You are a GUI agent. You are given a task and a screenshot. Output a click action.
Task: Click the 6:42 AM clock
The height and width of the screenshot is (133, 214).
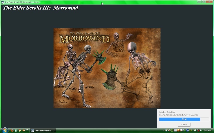(208, 130)
